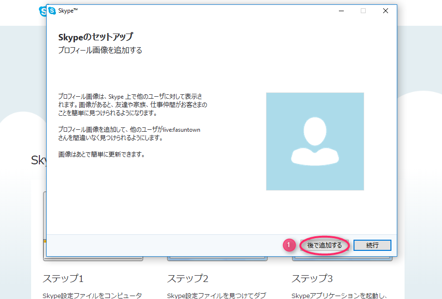This screenshot has width=442, height=299.
Task: Click the ステップ3 heading on the background page
Action: coord(312,279)
